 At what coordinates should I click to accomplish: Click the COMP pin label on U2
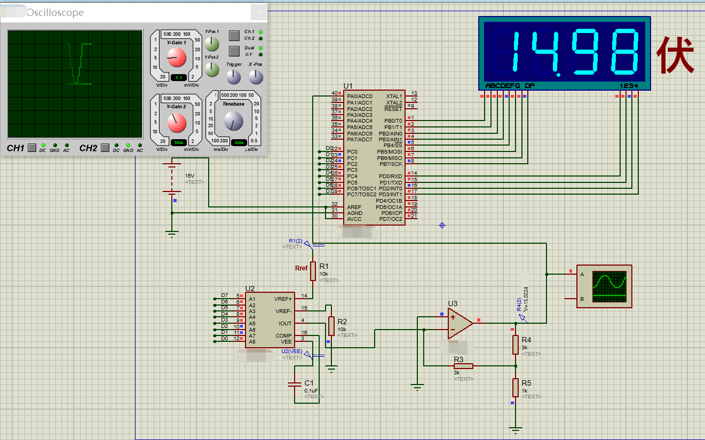pos(284,335)
